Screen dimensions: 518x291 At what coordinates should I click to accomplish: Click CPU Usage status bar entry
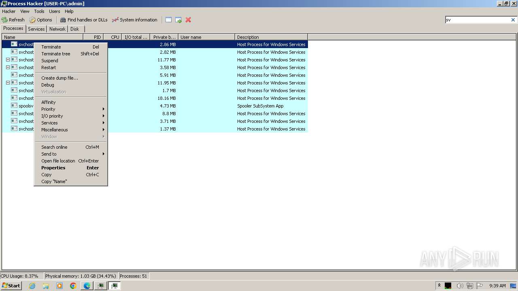click(x=22, y=276)
